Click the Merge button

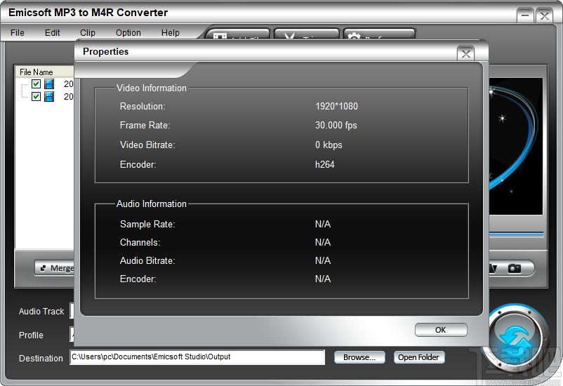[55, 268]
